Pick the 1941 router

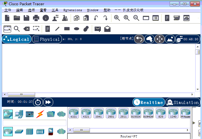(99, 113)
